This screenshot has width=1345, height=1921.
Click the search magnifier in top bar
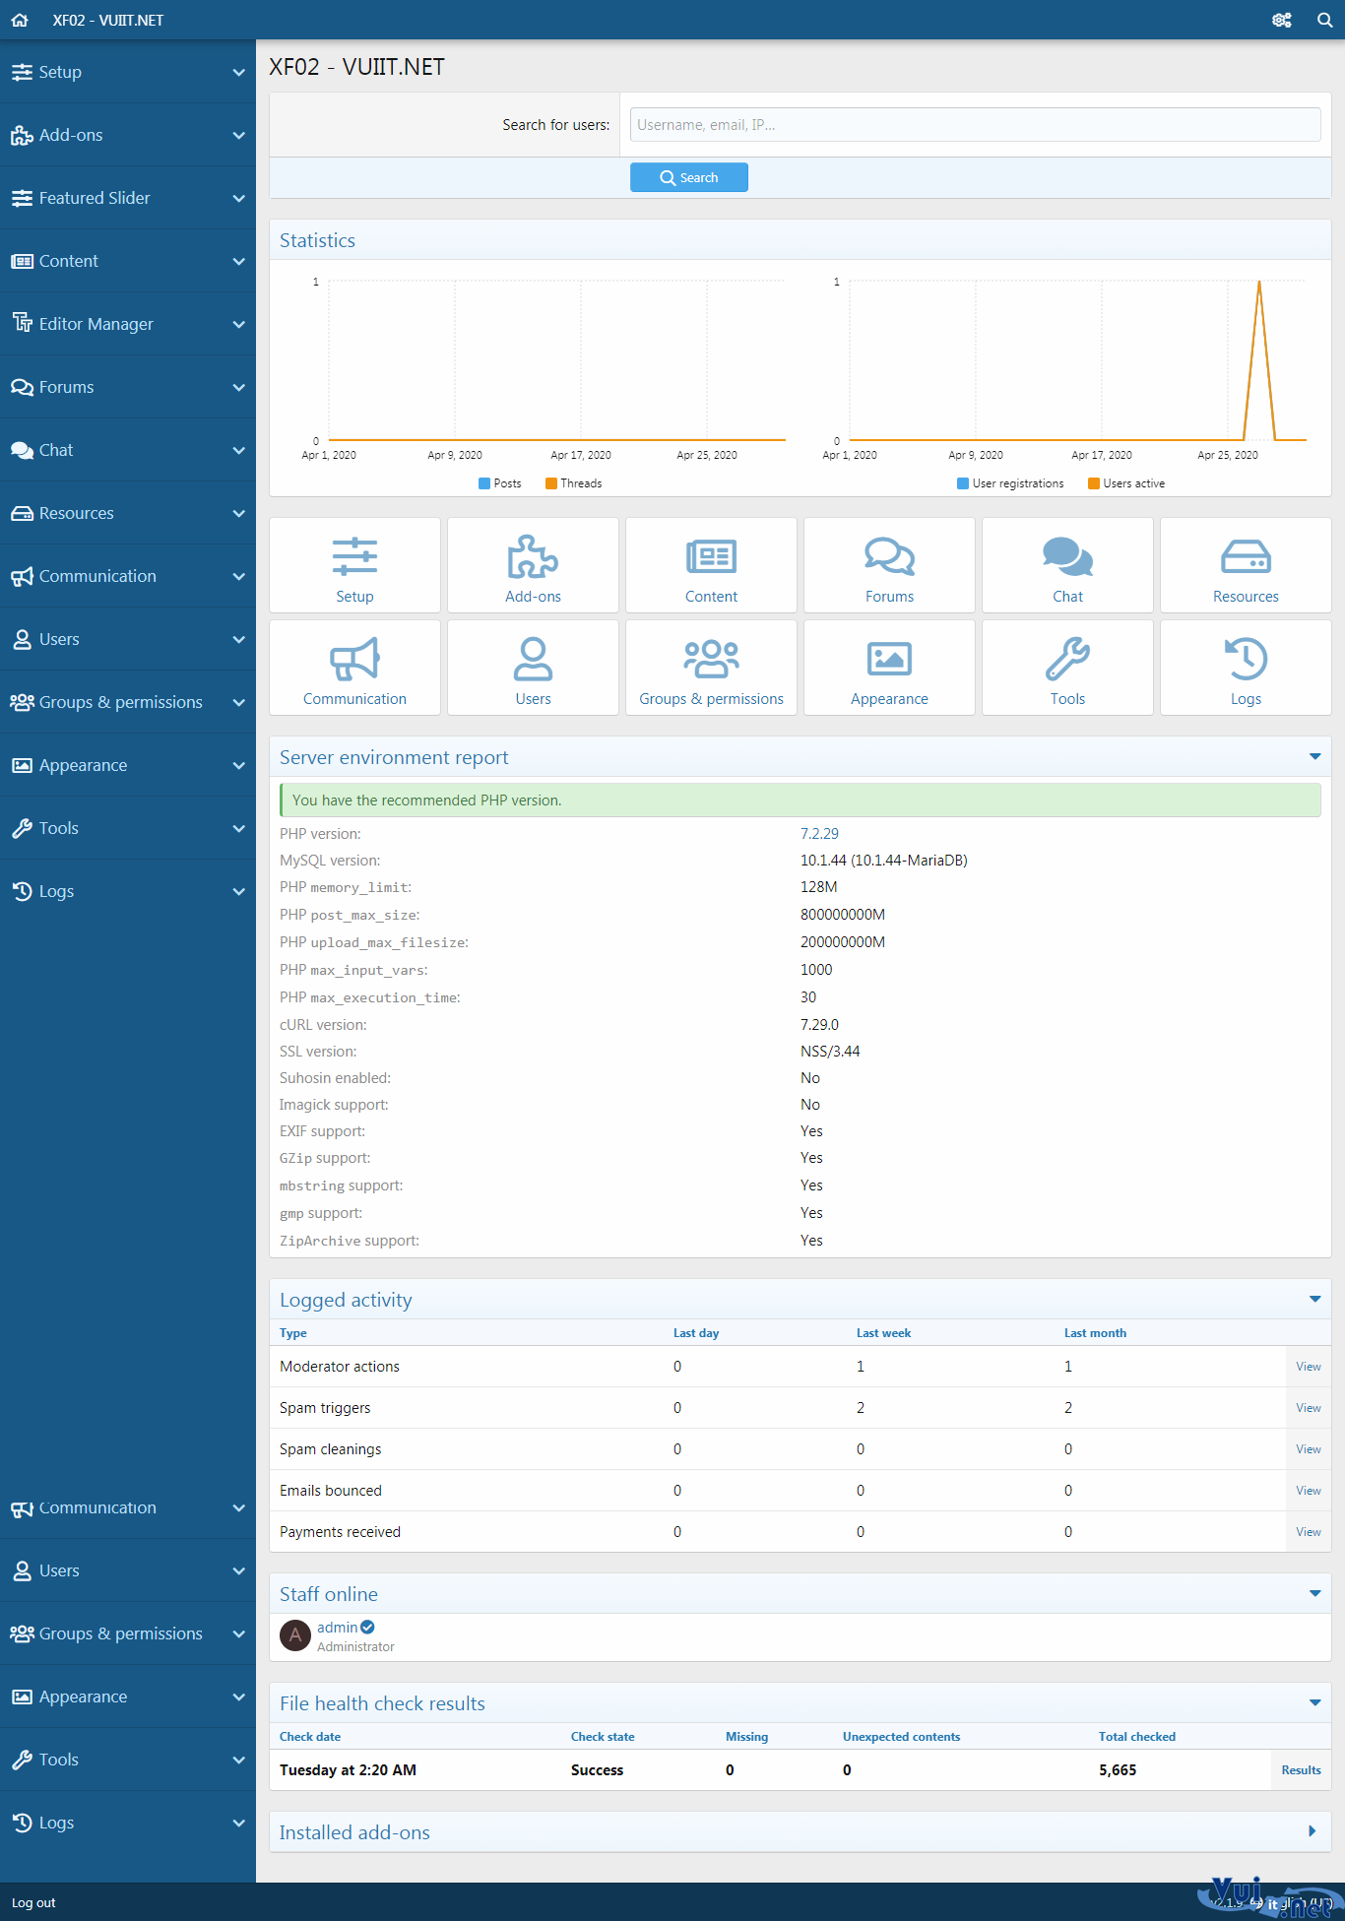click(1325, 20)
